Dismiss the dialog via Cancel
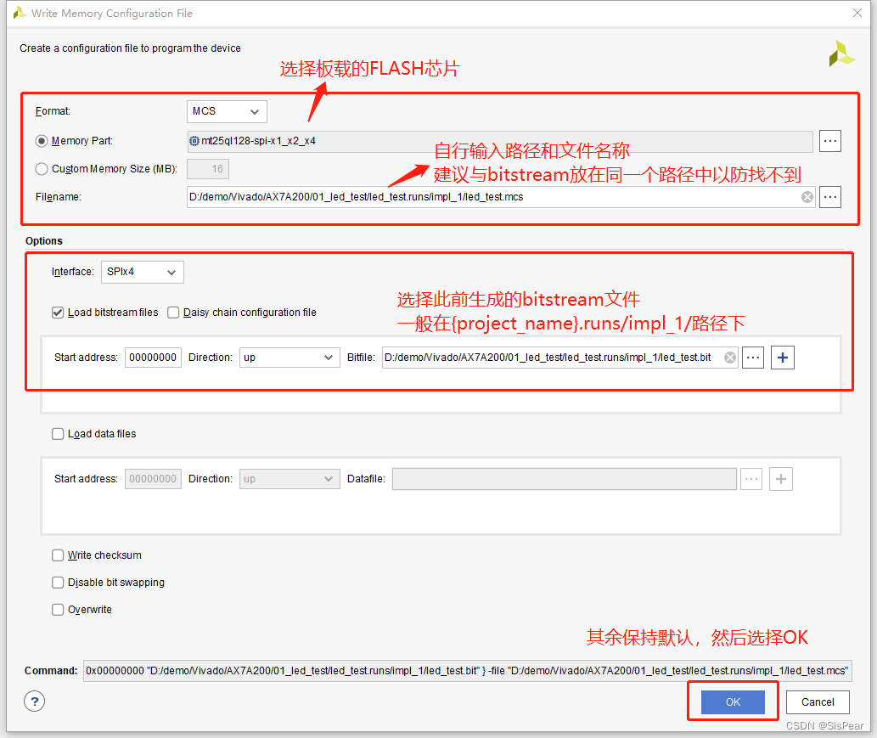This screenshot has width=877, height=738. pos(817,701)
